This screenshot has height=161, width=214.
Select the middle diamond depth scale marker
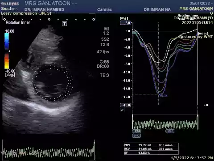point(49,19)
